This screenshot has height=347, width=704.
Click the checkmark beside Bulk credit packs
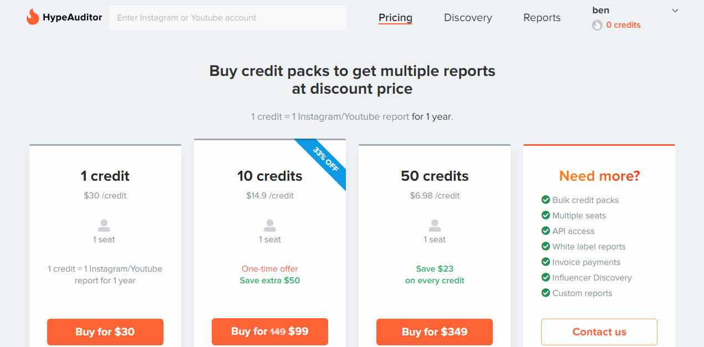click(x=545, y=200)
